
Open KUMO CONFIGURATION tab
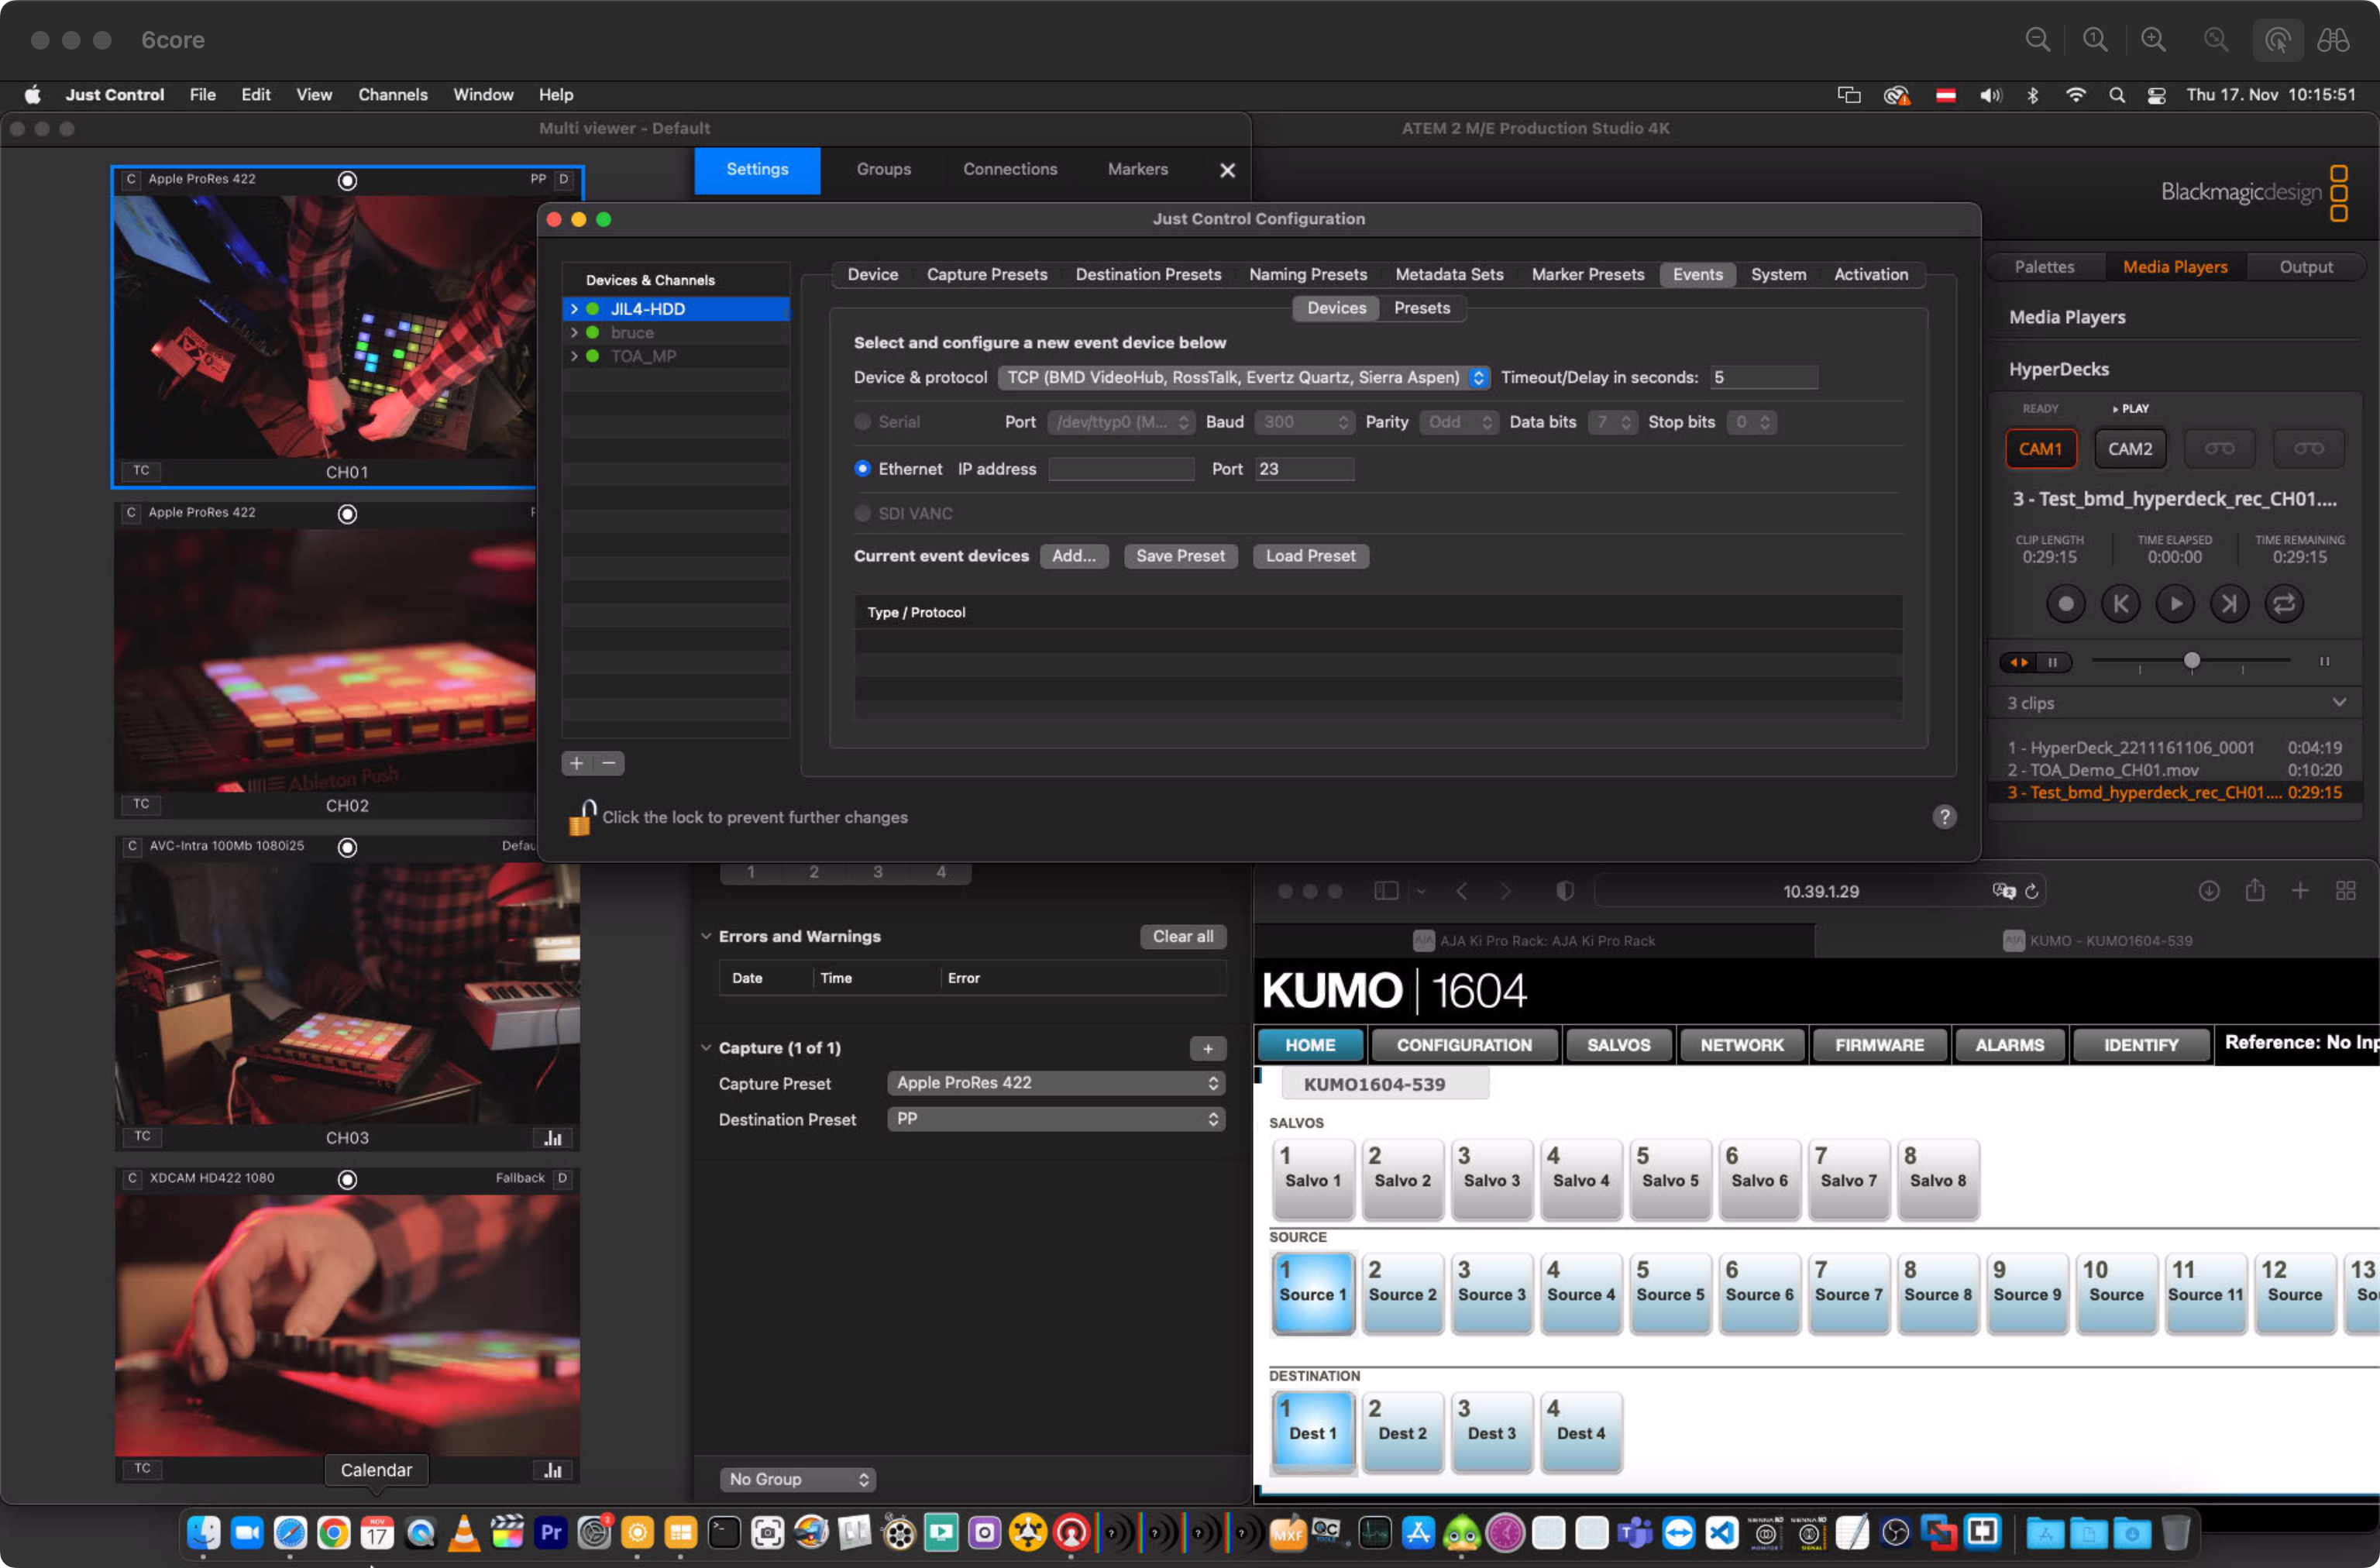click(x=1464, y=1045)
